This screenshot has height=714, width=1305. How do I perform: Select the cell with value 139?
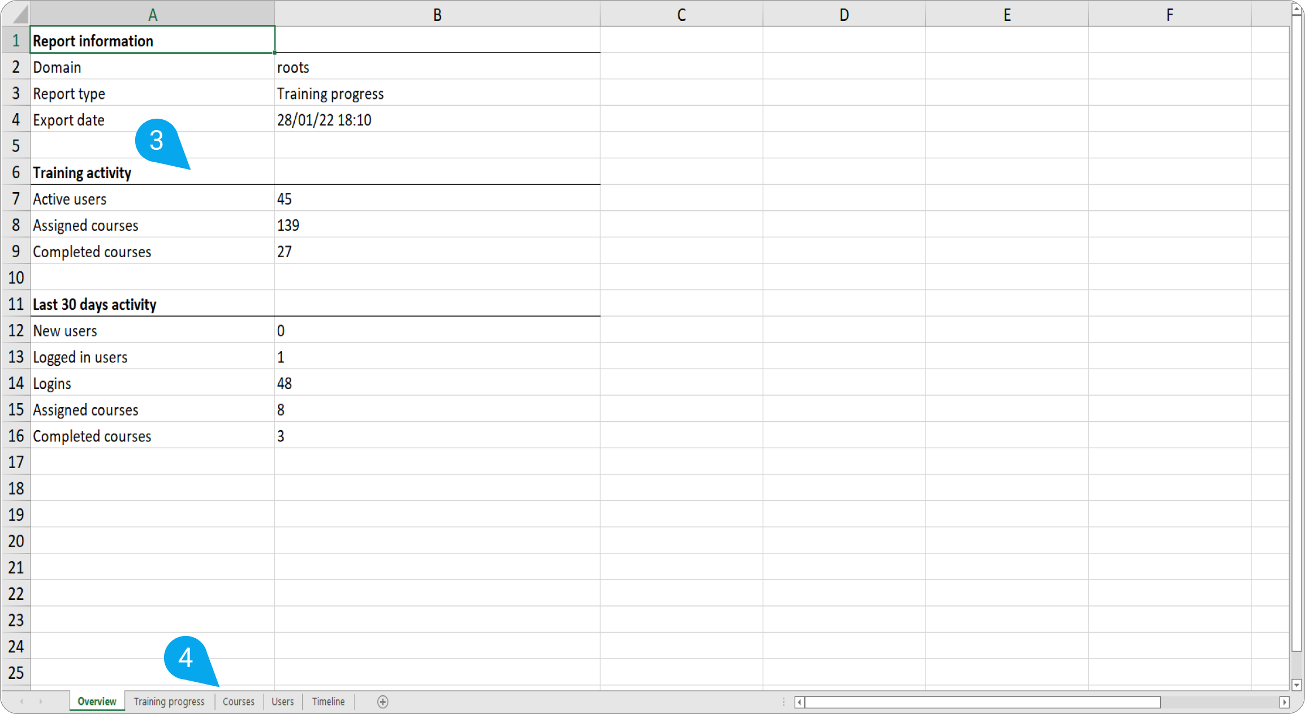[x=437, y=225]
